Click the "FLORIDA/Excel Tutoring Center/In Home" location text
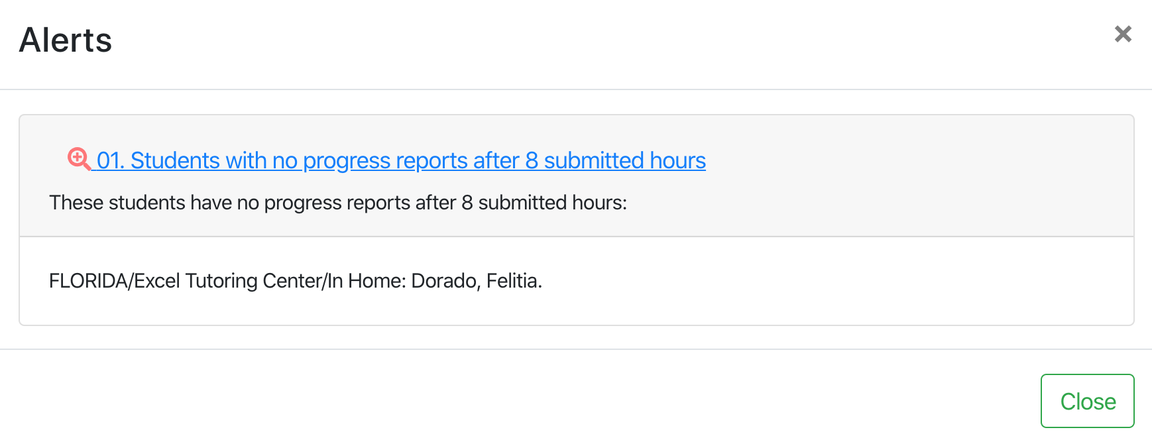Viewport: 1152px width, 444px height. click(227, 281)
